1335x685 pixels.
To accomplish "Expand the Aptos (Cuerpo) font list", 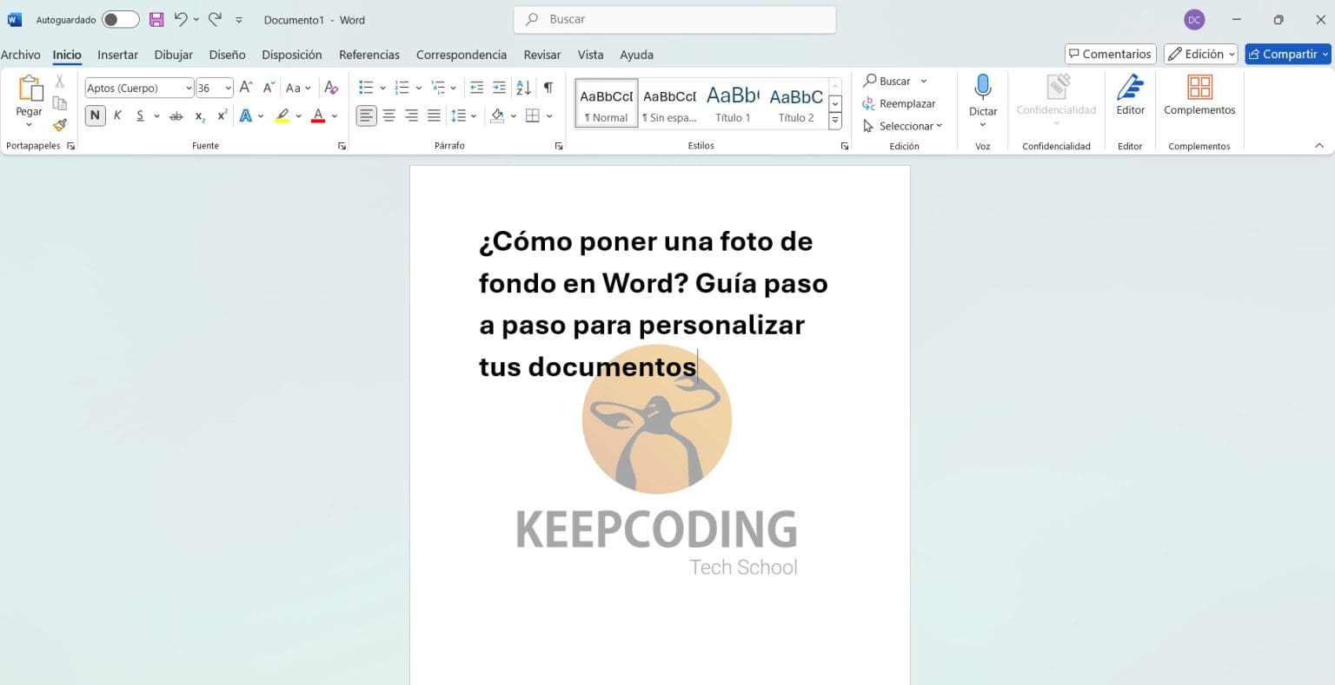I will (189, 88).
